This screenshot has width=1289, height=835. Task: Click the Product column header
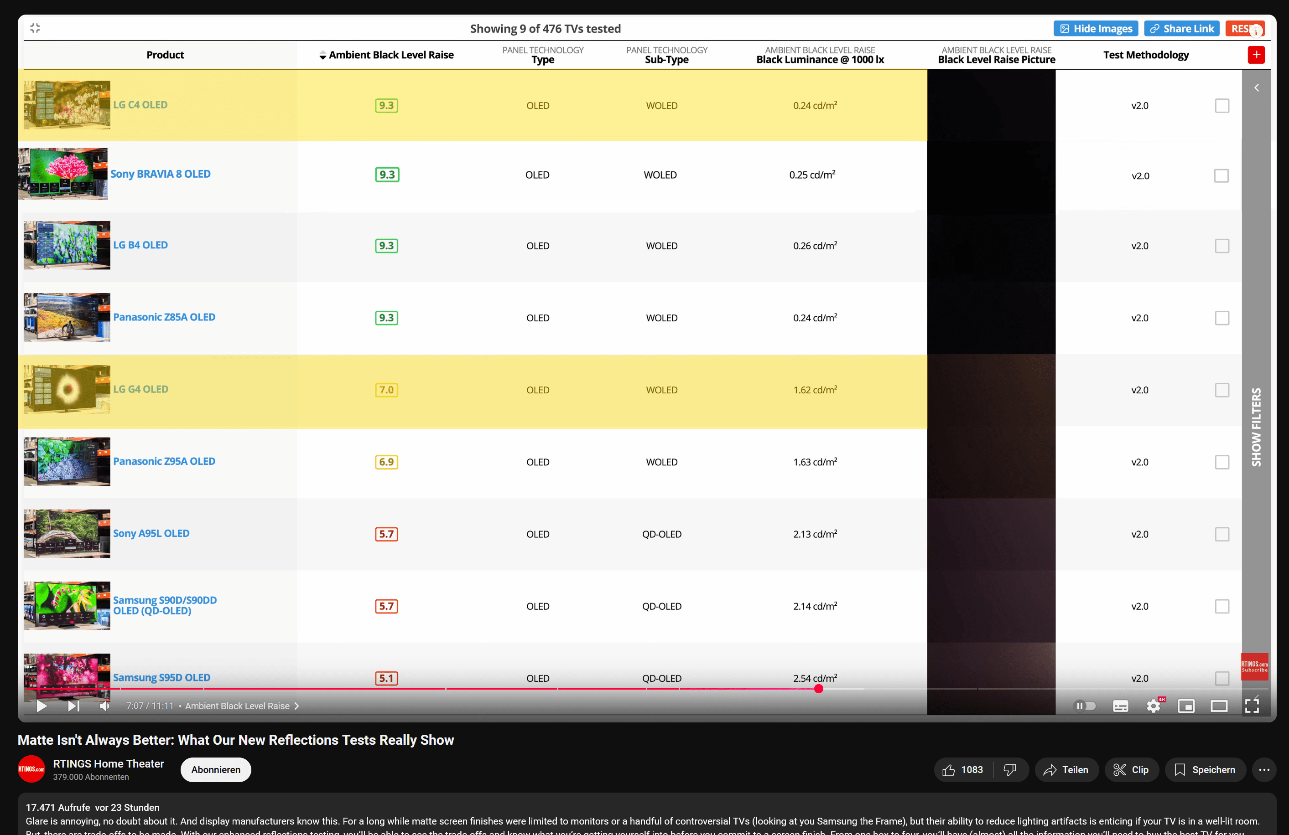tap(165, 55)
